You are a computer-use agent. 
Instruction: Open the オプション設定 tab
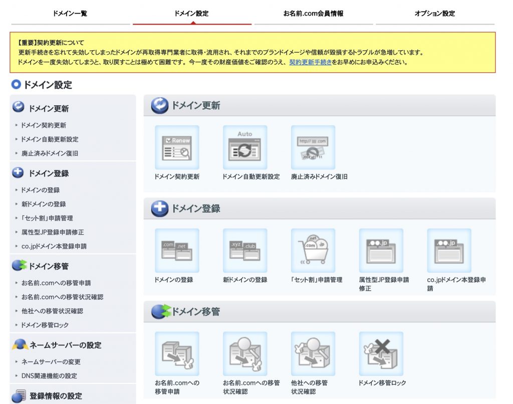(435, 14)
